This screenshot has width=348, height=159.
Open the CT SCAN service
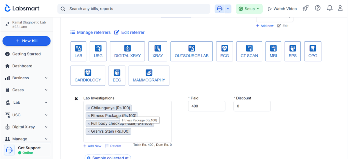click(x=249, y=51)
